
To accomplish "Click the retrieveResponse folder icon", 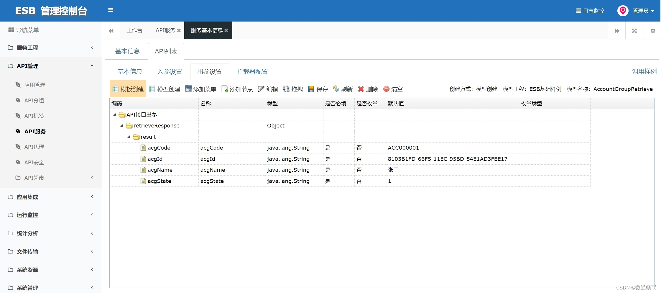I will [129, 126].
